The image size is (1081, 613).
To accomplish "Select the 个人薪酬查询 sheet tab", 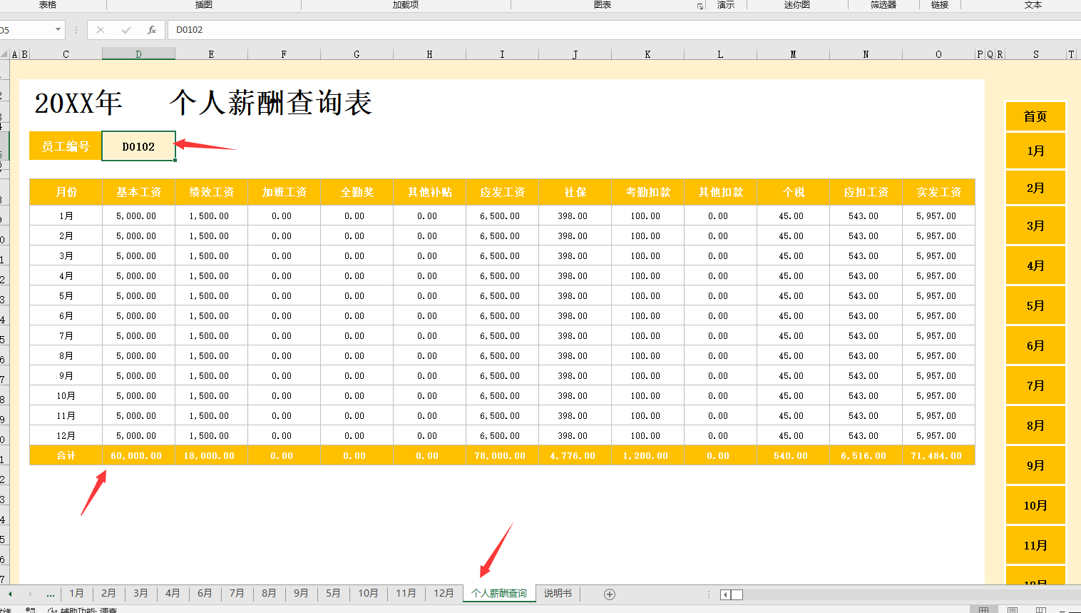I will click(499, 593).
